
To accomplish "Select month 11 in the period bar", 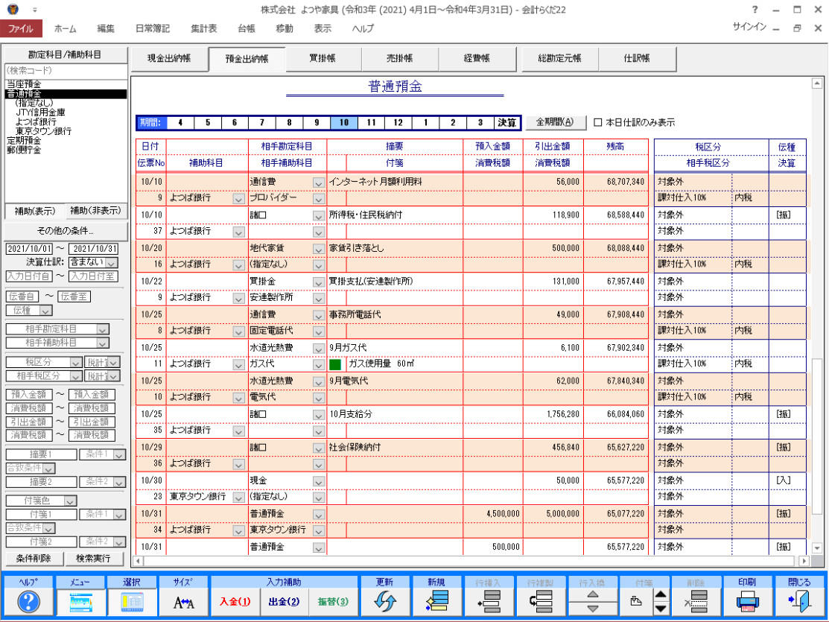I will click(x=371, y=122).
